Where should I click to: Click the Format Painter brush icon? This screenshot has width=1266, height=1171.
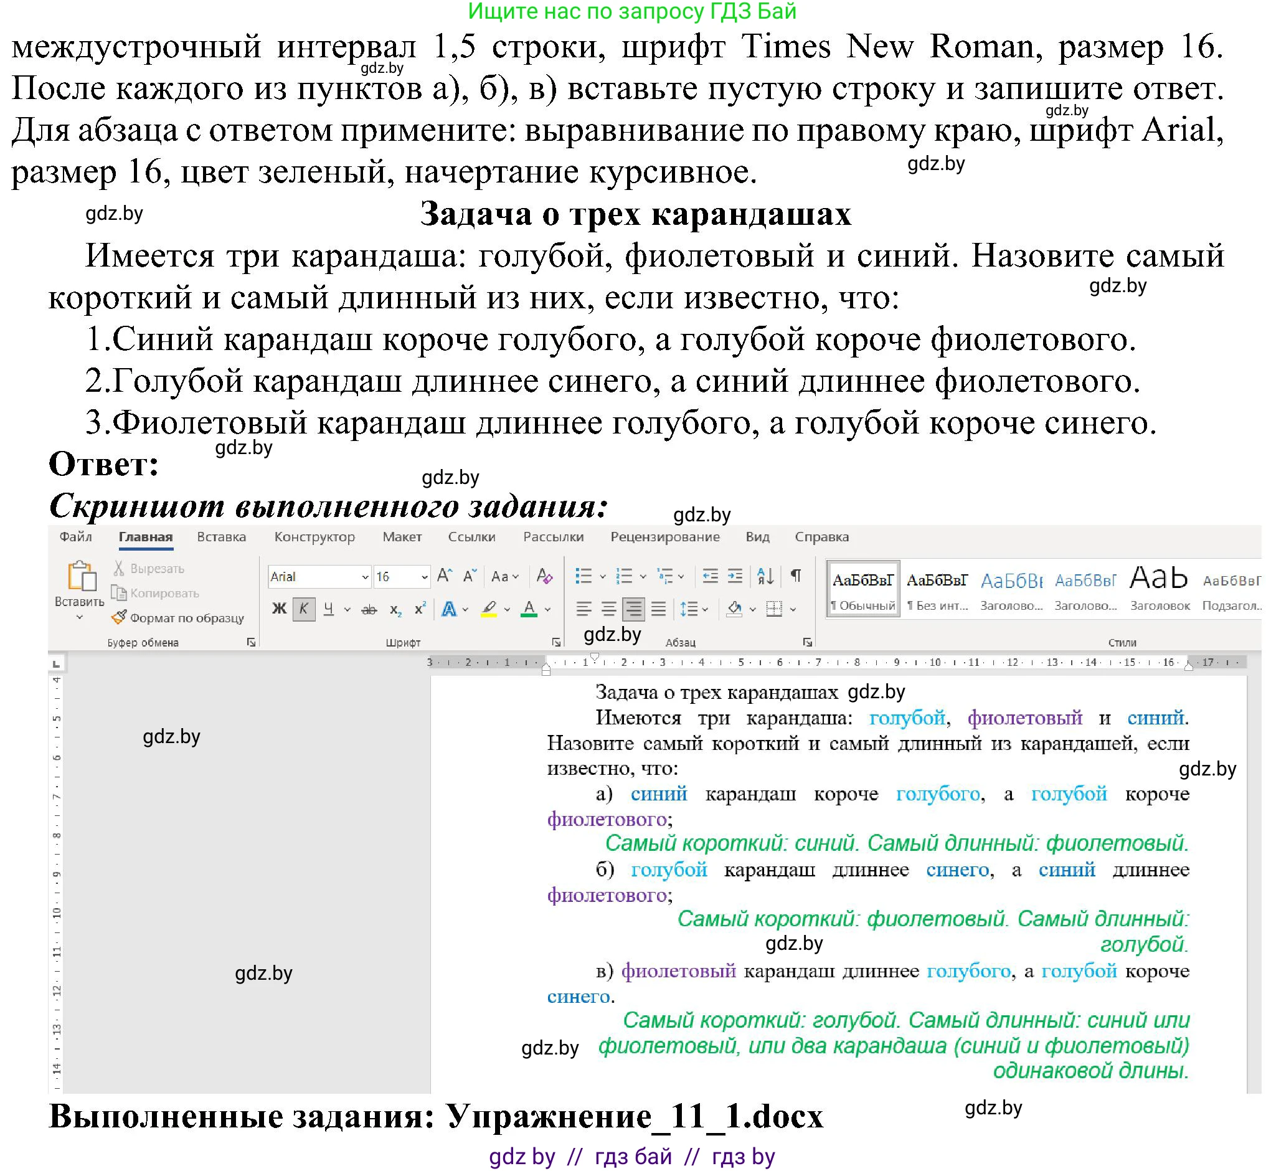coord(118,617)
